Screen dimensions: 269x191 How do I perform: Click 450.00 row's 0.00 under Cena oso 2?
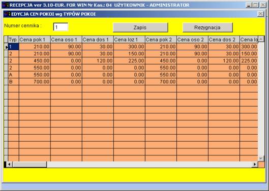pos(193,60)
